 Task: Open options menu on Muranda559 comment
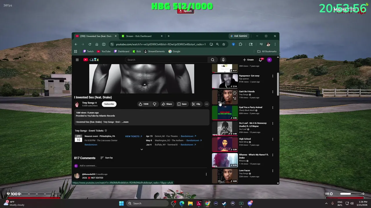tap(206, 174)
